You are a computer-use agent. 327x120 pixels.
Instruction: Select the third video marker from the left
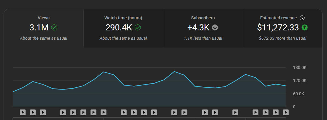click(43, 112)
